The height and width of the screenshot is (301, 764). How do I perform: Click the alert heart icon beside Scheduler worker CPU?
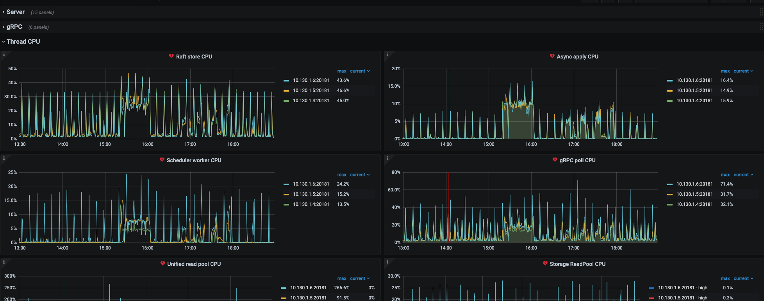(162, 160)
